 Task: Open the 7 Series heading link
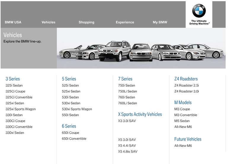pos(125,79)
